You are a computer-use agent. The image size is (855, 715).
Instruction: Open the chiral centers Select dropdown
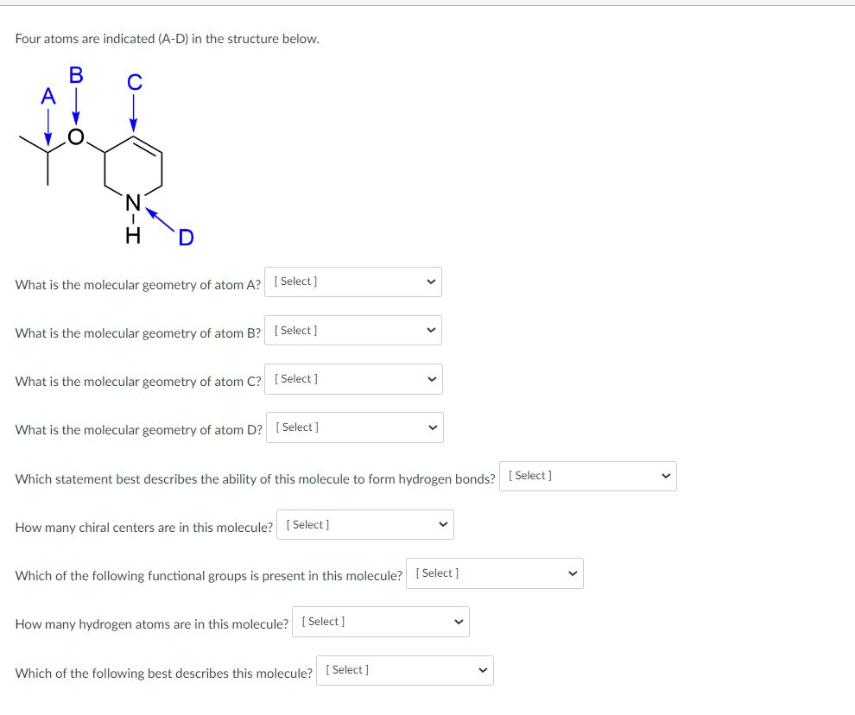[364, 524]
